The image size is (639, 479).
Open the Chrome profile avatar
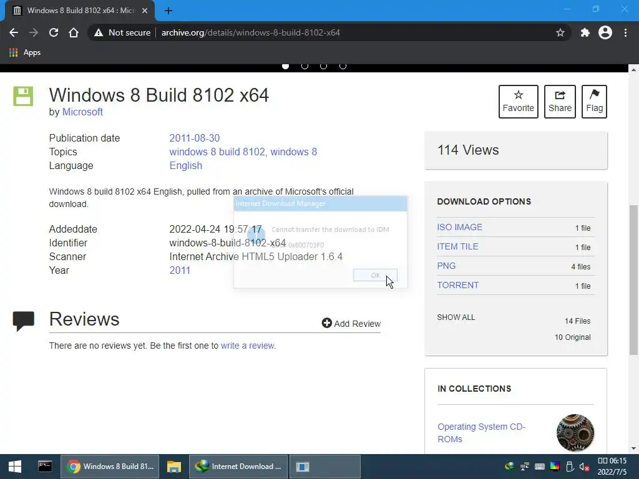pyautogui.click(x=605, y=32)
